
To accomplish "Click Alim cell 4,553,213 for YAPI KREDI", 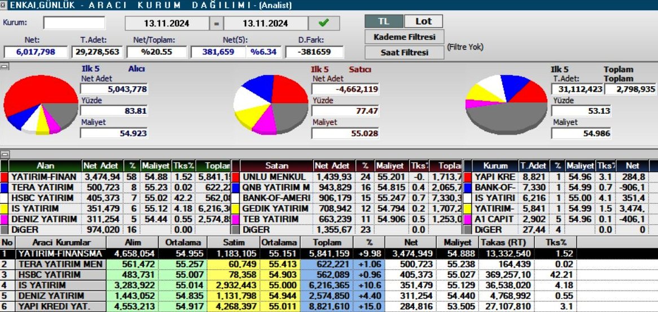I will click(133, 306).
